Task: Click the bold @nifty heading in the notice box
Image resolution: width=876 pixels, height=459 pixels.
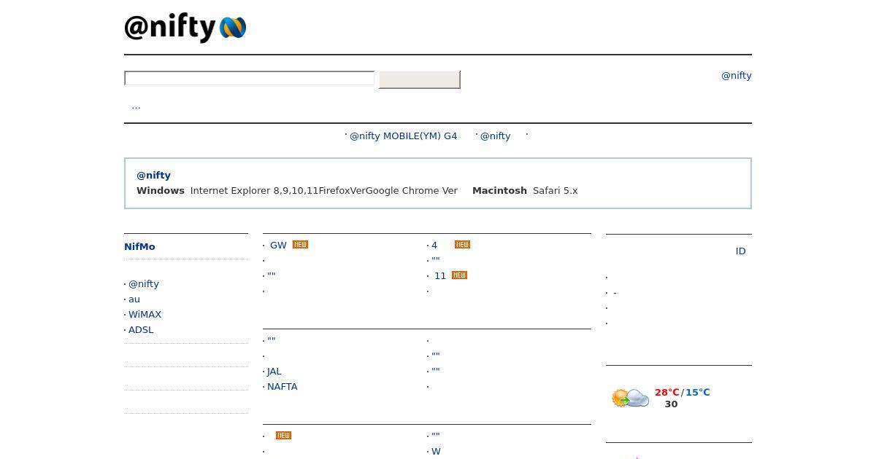Action: [x=153, y=175]
